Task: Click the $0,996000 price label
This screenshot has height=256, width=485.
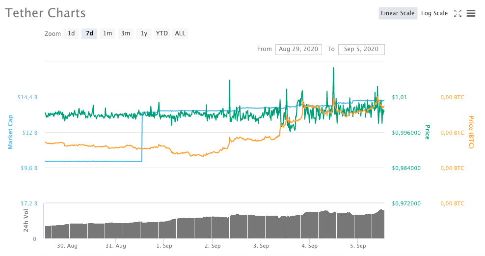Action: pos(406,133)
